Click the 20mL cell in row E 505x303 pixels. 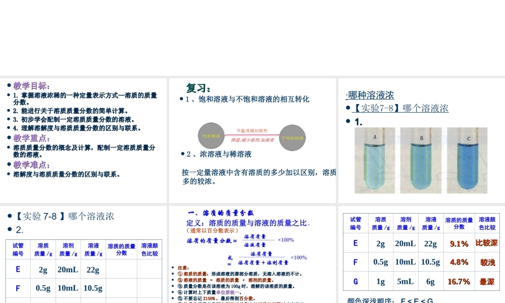[406, 243]
